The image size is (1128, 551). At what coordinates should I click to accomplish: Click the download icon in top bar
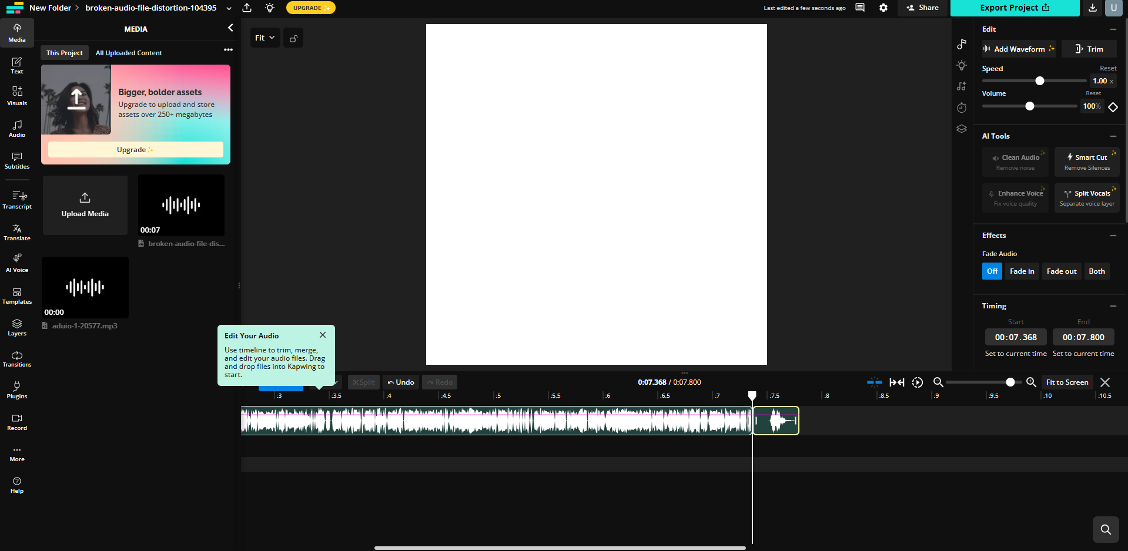click(x=1093, y=8)
